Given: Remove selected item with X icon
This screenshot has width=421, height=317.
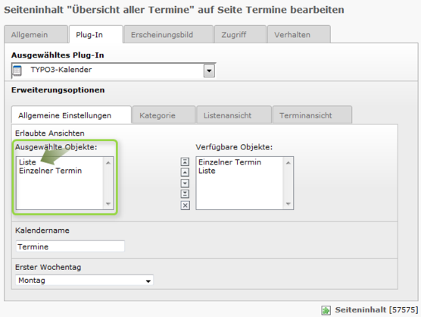Looking at the screenshot, I should (185, 206).
